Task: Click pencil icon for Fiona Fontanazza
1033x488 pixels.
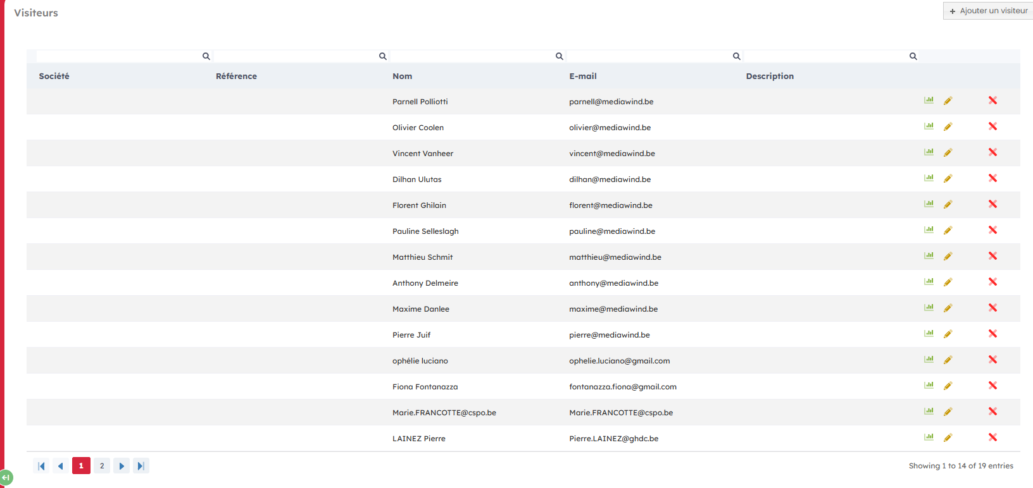Action: [x=948, y=386]
